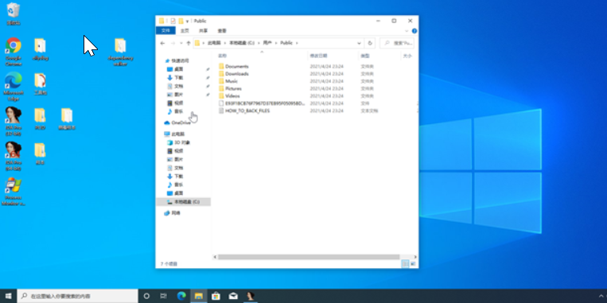
Task: Open the Windows Start menu
Action: click(x=8, y=296)
